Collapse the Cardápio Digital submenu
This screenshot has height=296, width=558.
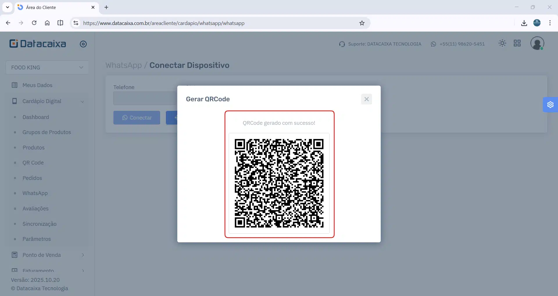point(83,102)
